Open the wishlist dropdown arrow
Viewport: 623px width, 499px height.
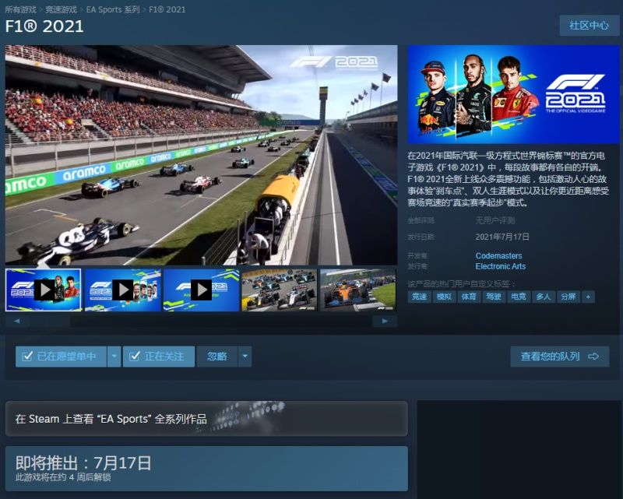pyautogui.click(x=114, y=357)
